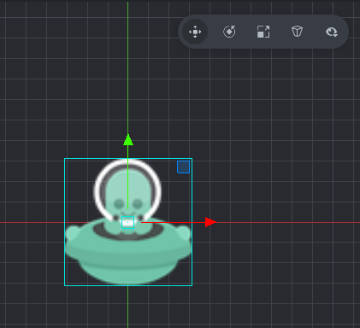Click the green Y-axis gizmo arrow
360x328 pixels.
[128, 140]
